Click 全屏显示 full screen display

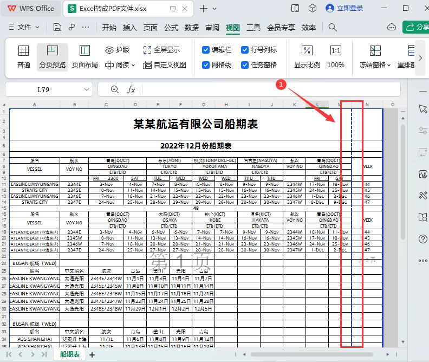(161, 50)
